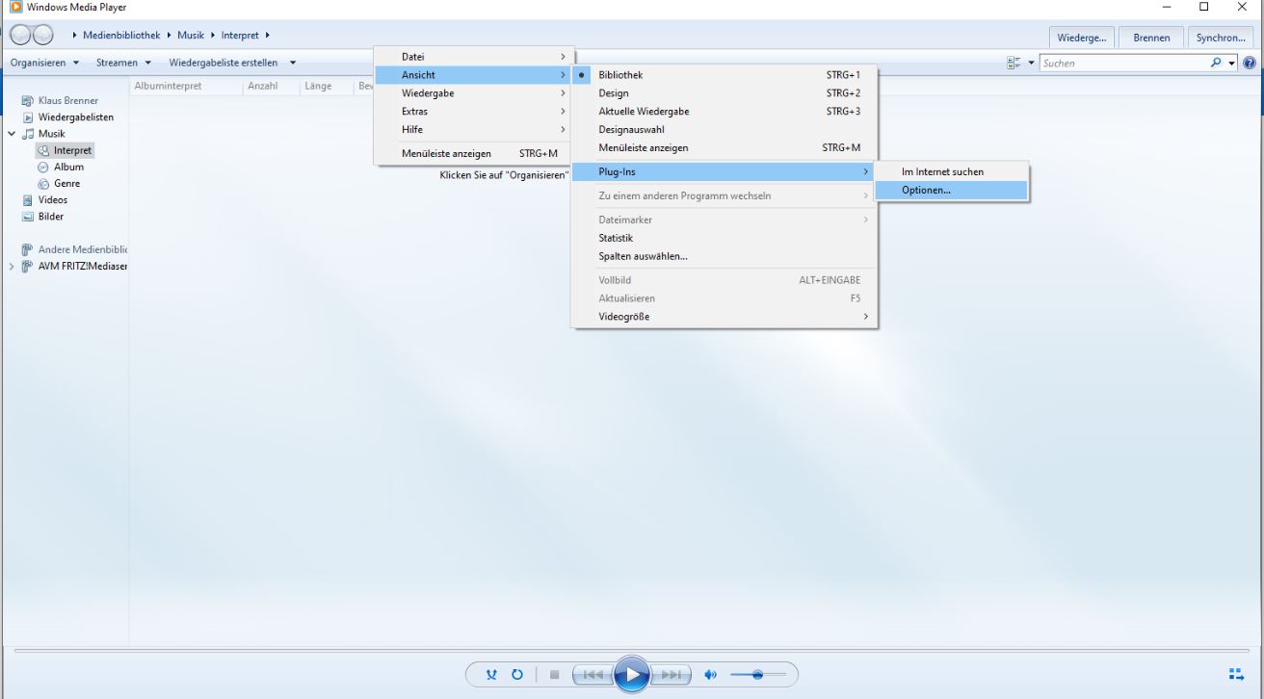Open the view options dropdown arrow
The height and width of the screenshot is (699, 1264).
coord(1032,63)
